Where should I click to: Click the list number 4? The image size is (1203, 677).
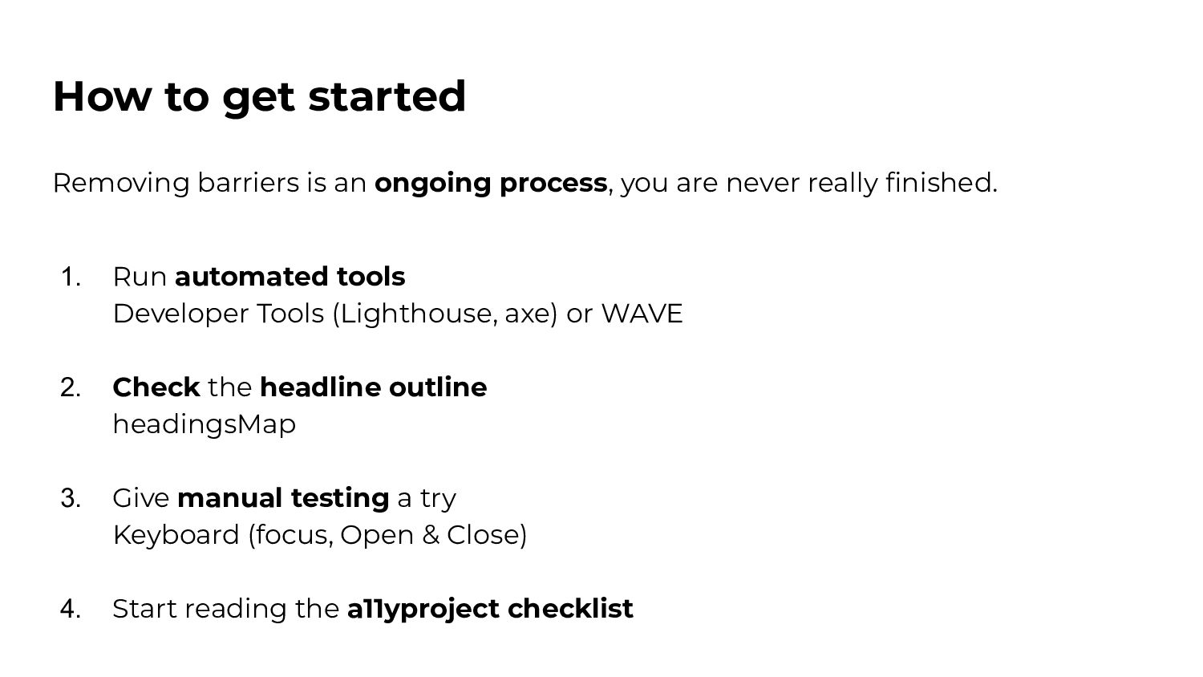[71, 610]
